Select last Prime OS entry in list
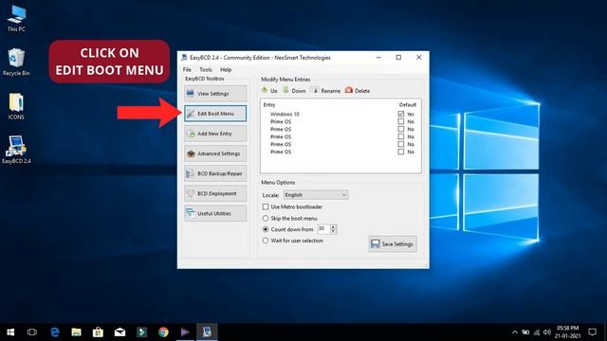Image resolution: width=607 pixels, height=341 pixels. click(x=281, y=152)
